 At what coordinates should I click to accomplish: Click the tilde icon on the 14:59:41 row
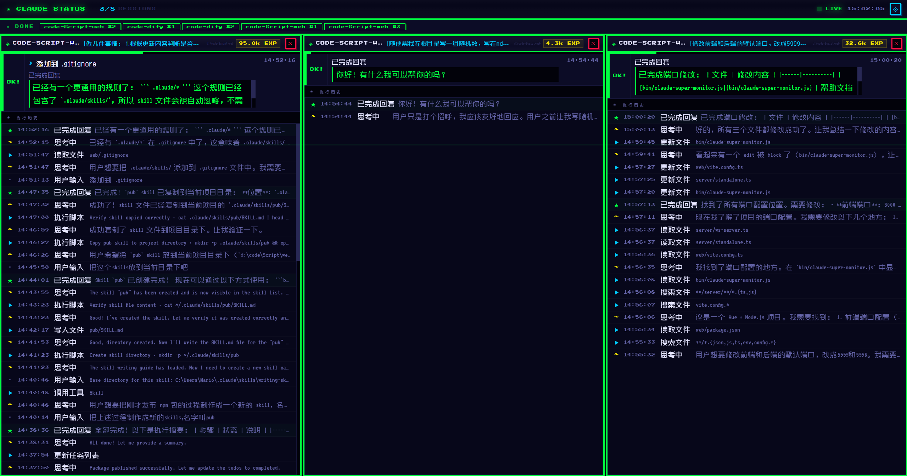[616, 155]
